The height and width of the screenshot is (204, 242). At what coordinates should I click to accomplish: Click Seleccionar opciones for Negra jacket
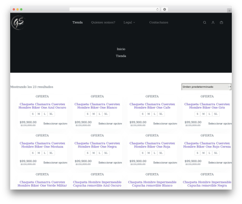pos(110,163)
